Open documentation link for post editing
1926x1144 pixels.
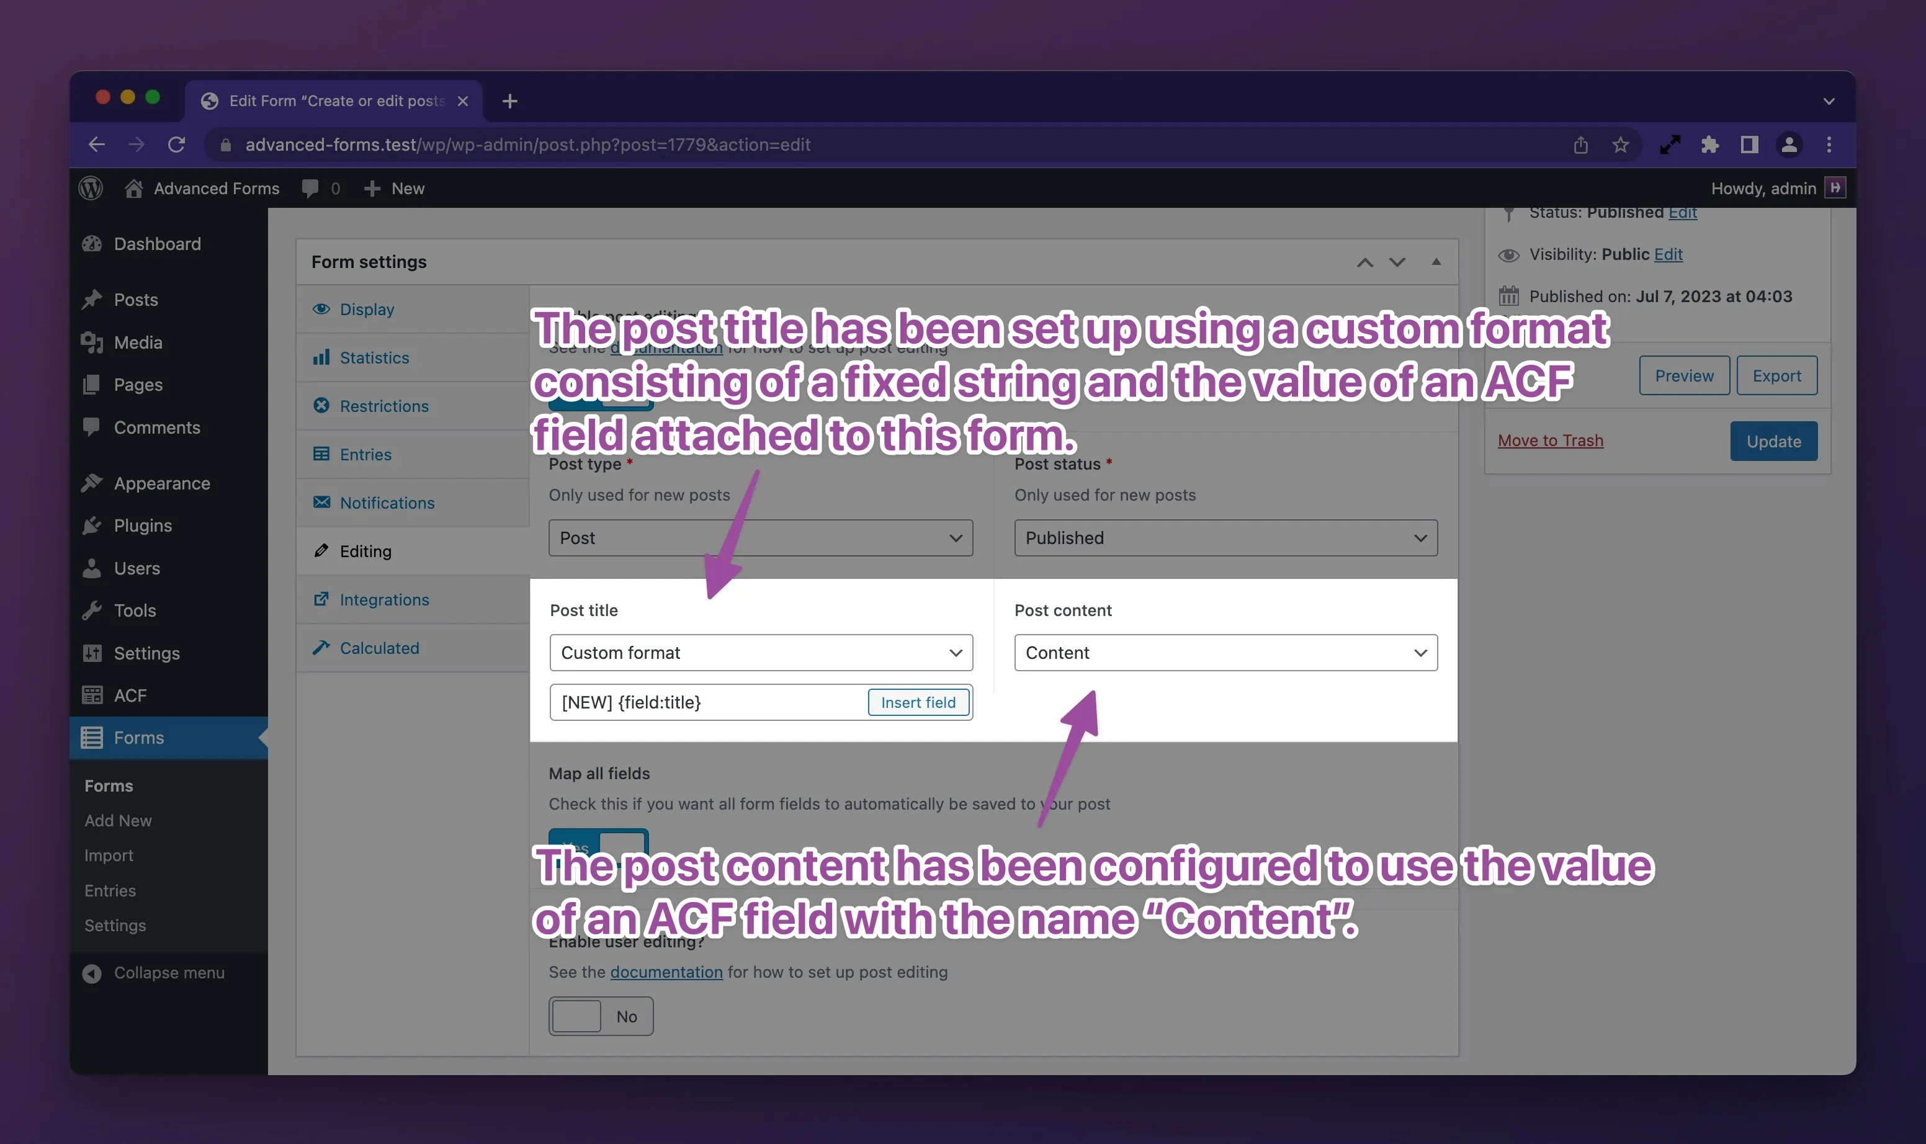(x=666, y=972)
